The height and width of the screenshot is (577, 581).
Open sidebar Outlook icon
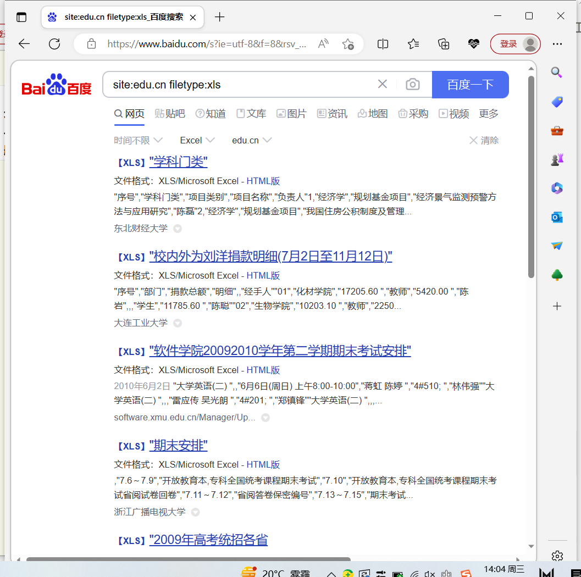tap(557, 218)
